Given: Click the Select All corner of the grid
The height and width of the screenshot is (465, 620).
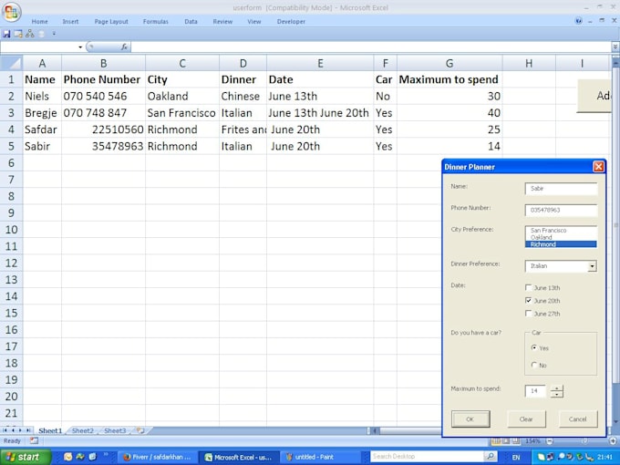Looking at the screenshot, I should (11, 63).
